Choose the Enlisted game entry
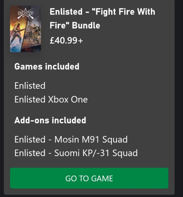This screenshot has width=183, height=197. tap(30, 86)
